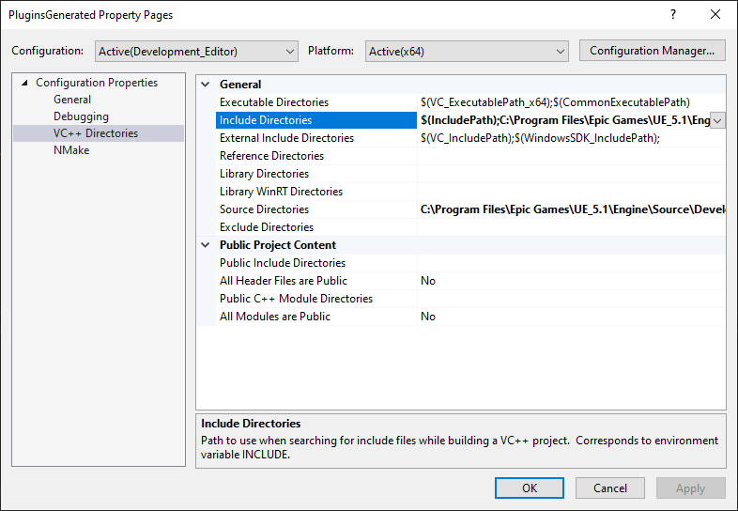
Task: Collapse the Public Project Content group
Action: pos(206,245)
